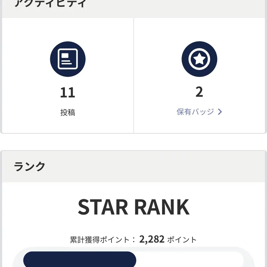Click the divider between posts and badges
The width and height of the screenshot is (267, 267).
tap(133, 75)
